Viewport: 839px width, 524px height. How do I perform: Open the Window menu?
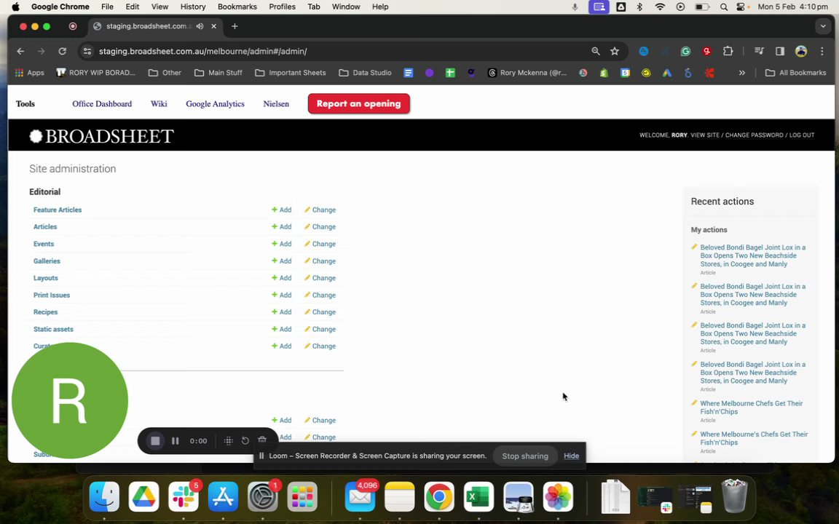[x=346, y=7]
